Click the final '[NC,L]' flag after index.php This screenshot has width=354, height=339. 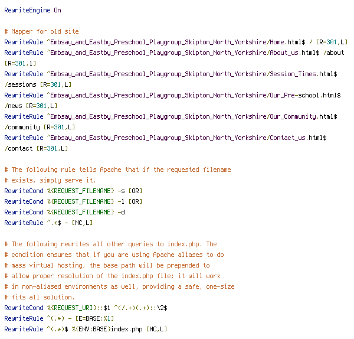point(157,329)
